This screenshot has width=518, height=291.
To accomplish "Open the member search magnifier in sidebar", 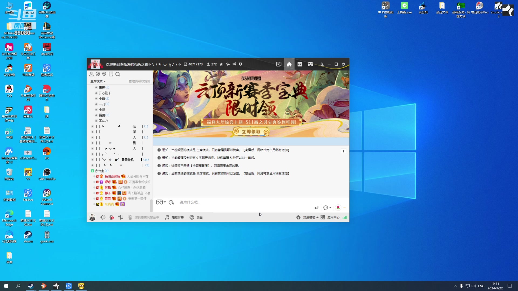I will [118, 74].
